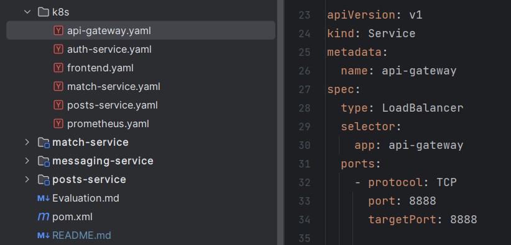
Task: Select the match-service module label
Action: [x=90, y=143]
